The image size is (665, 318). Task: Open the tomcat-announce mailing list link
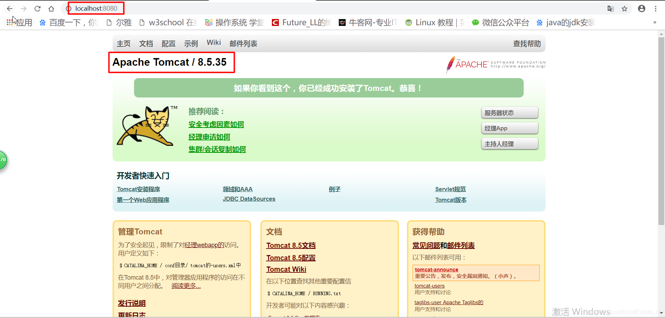pos(436,270)
